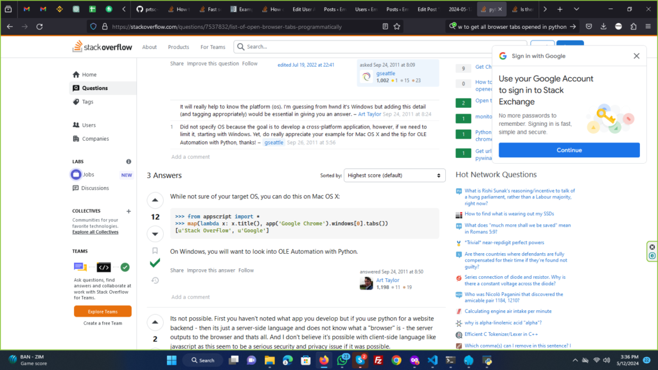The width and height of the screenshot is (658, 370).
Task: Focus the Stack Overflow search box
Action: click(x=379, y=47)
